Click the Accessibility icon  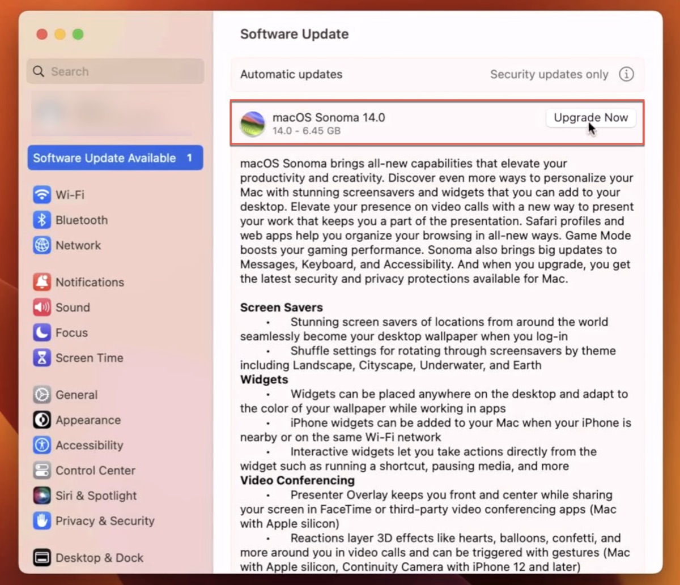(x=42, y=445)
